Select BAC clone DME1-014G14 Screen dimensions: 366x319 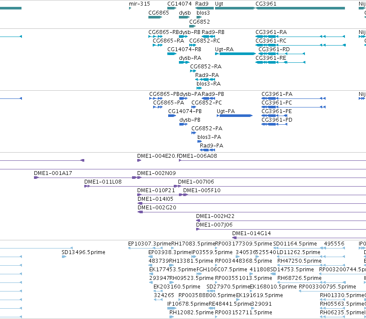(299, 238)
